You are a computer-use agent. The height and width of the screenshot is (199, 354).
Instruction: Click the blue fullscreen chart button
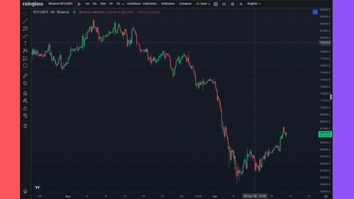click(x=315, y=12)
